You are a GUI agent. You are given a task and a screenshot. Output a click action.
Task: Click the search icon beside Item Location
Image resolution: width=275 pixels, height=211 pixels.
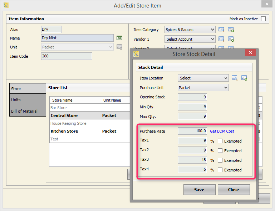(x=235, y=78)
